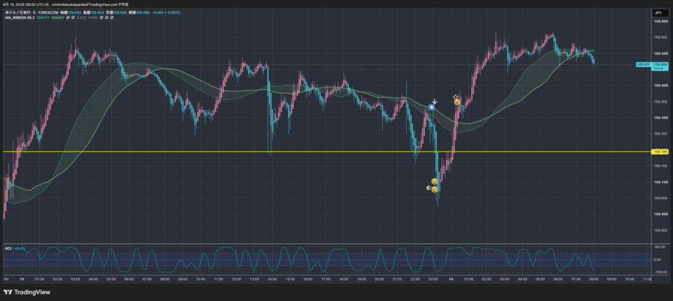Click the header date 8月 14, 2026 08:00
Screen dimensions: 673x301
click(x=20, y=5)
